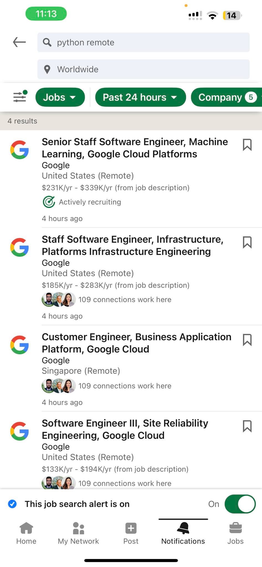
Task: Turn off the job search alert switch
Action: click(240, 504)
